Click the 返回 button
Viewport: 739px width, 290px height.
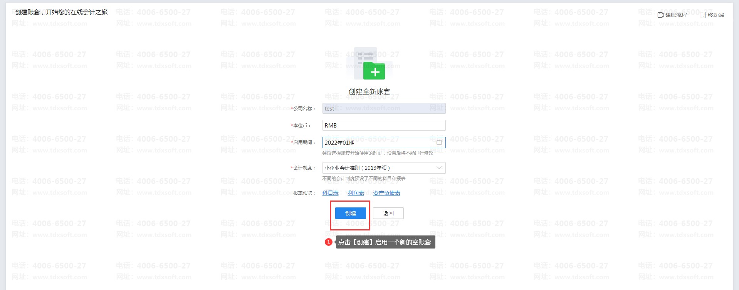pos(388,213)
